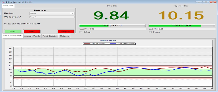Click the red Stop button
Viewport: 218px width, 92px height.
pyautogui.click(x=32, y=32)
